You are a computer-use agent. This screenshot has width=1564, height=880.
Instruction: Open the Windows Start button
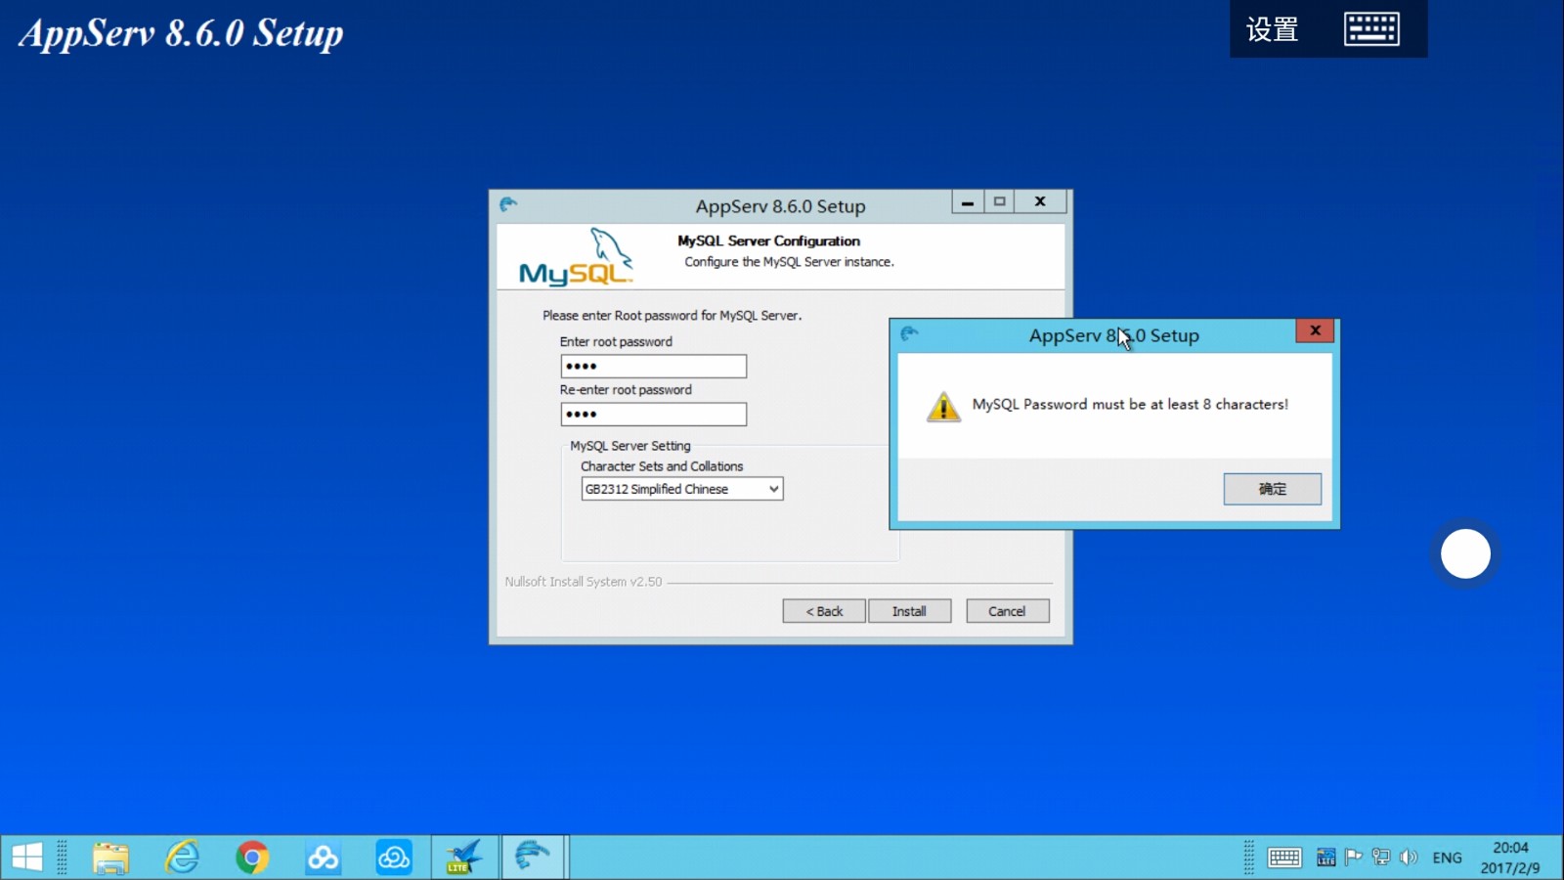click(x=27, y=858)
